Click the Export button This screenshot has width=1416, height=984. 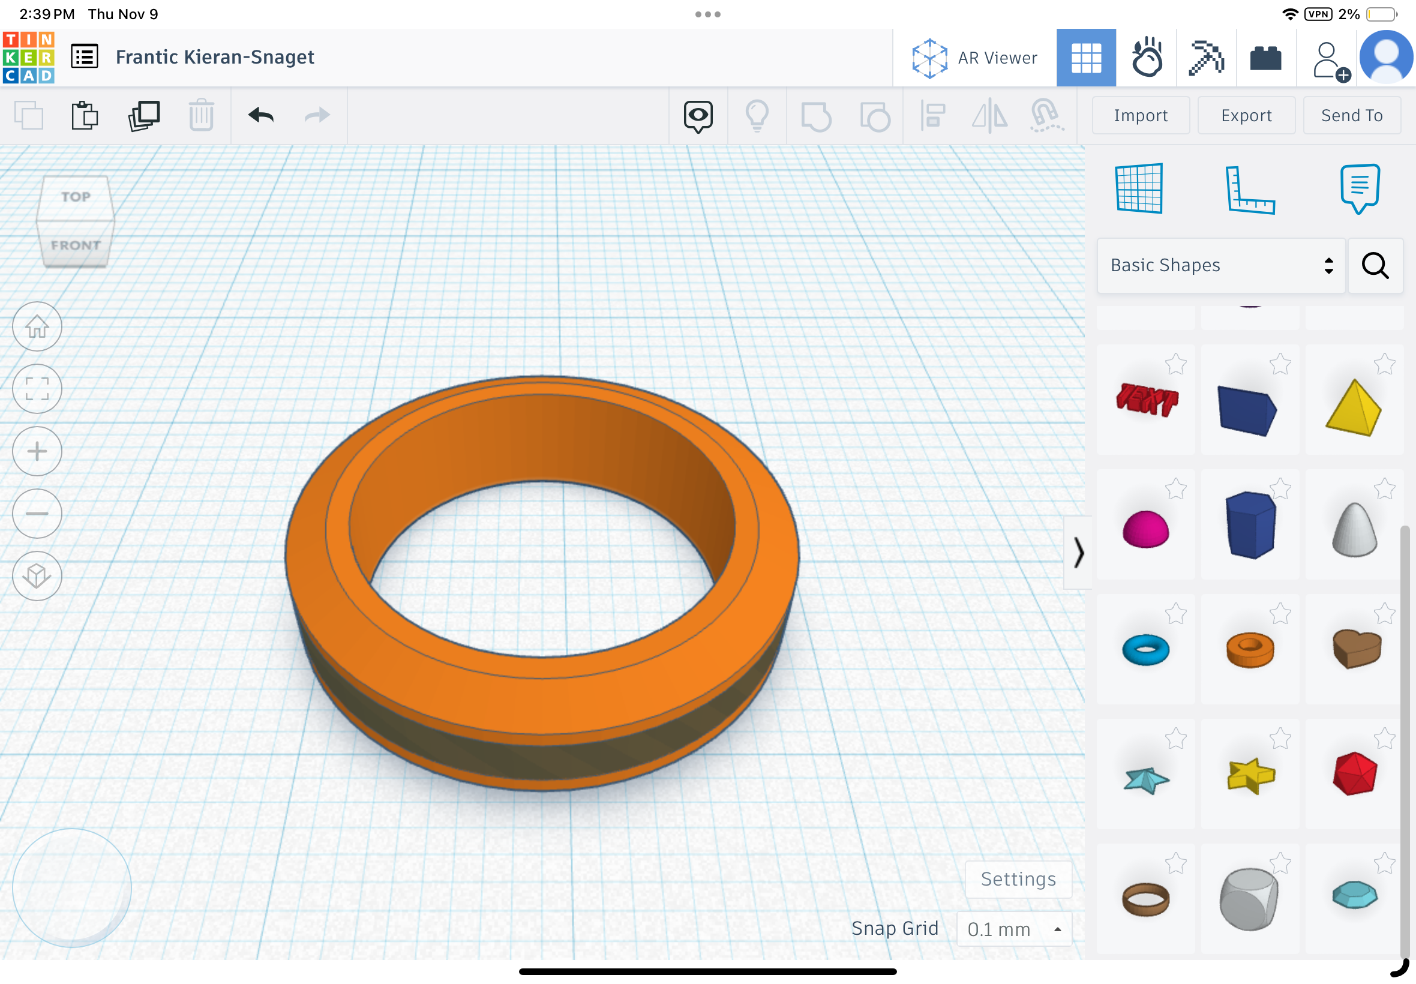click(x=1246, y=115)
